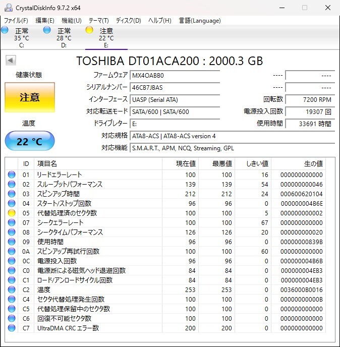Click status orb for 01 リードエラーレート
340x347 pixels.
click(x=12, y=175)
